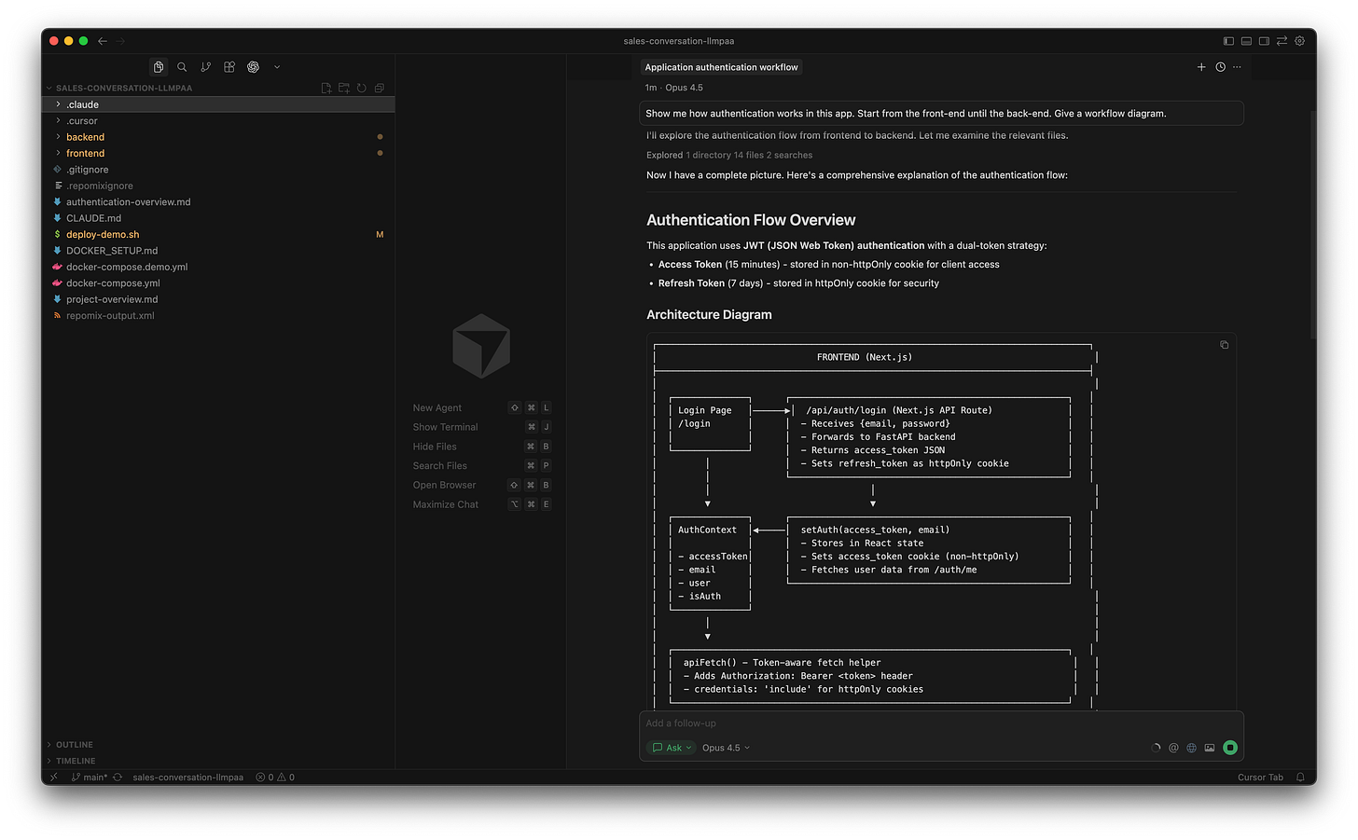
Task: Start a new chat with the plus icon
Action: click(1201, 66)
